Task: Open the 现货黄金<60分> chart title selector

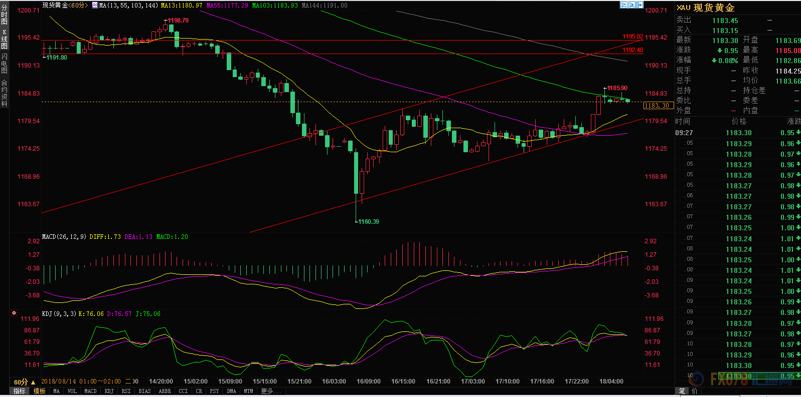Action: click(x=65, y=6)
